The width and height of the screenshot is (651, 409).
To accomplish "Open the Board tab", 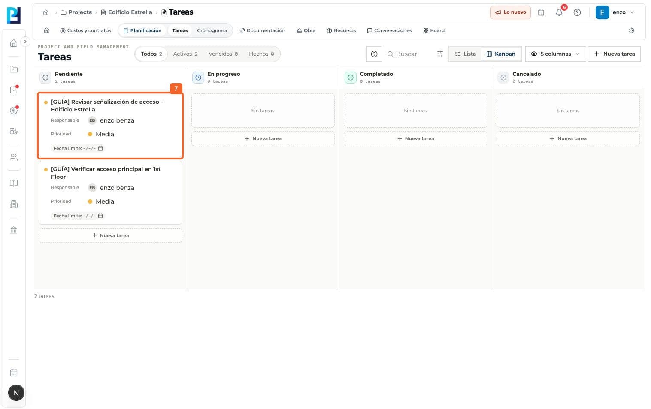I will coord(434,30).
